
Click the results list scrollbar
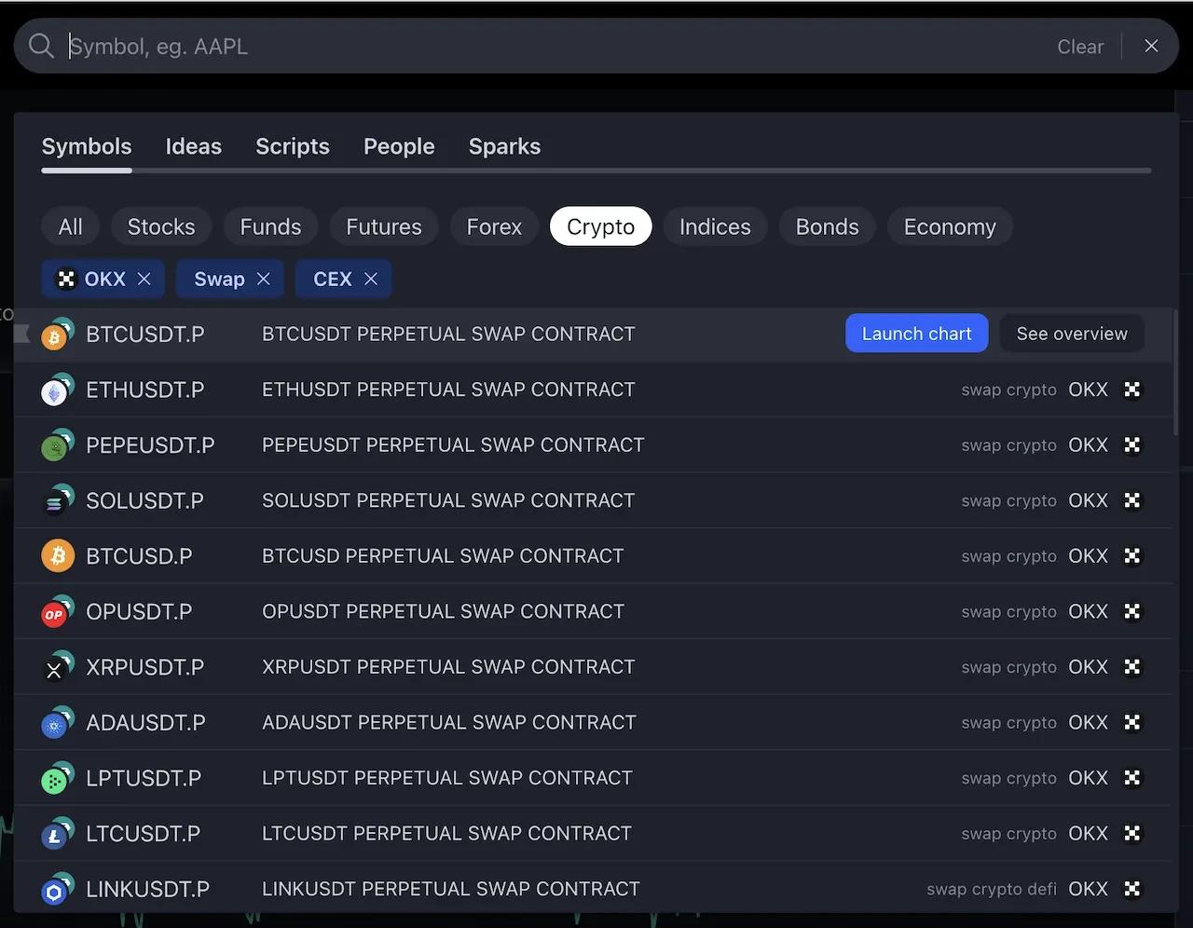click(1175, 373)
